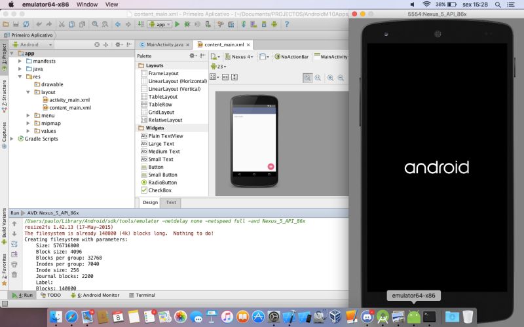Expand the java folder
This screenshot has width=524, height=327.
[x=20, y=69]
